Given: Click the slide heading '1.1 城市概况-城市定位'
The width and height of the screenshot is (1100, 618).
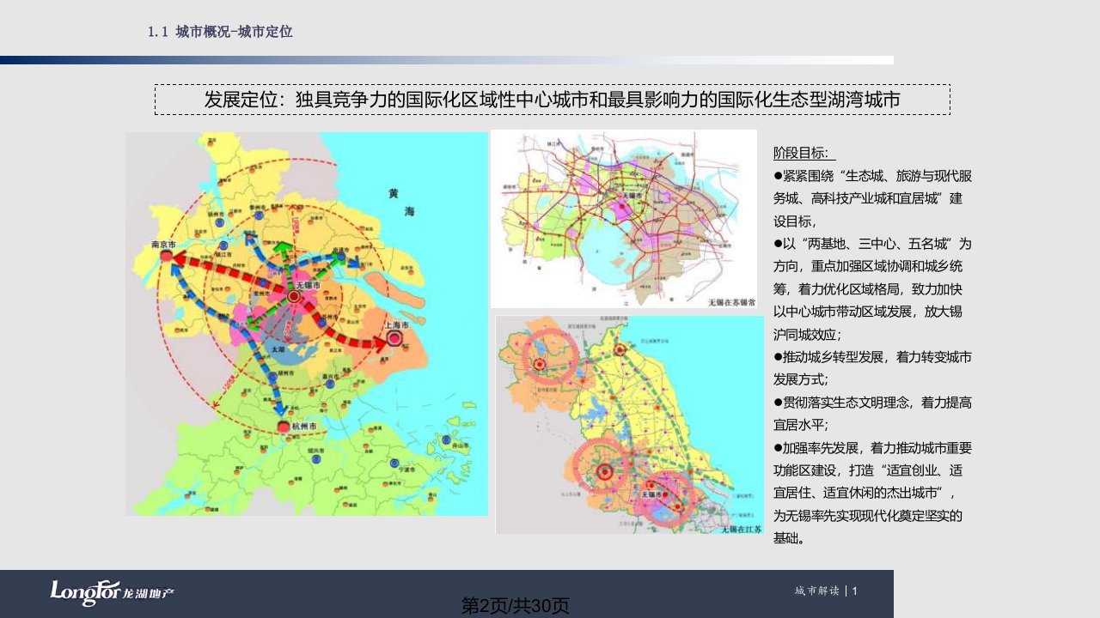Looking at the screenshot, I should [x=220, y=32].
